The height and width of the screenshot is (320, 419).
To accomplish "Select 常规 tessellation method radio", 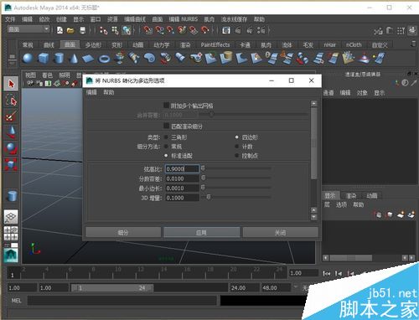I will tap(166, 147).
